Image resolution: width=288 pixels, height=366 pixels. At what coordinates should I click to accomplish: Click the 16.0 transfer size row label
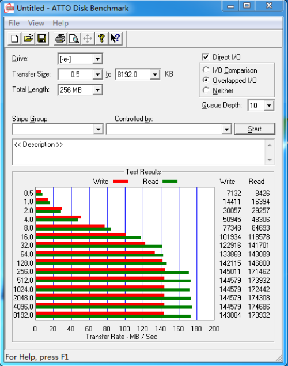27,237
